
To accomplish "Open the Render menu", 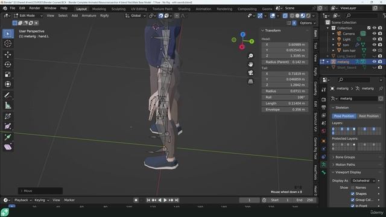I will [34, 8].
